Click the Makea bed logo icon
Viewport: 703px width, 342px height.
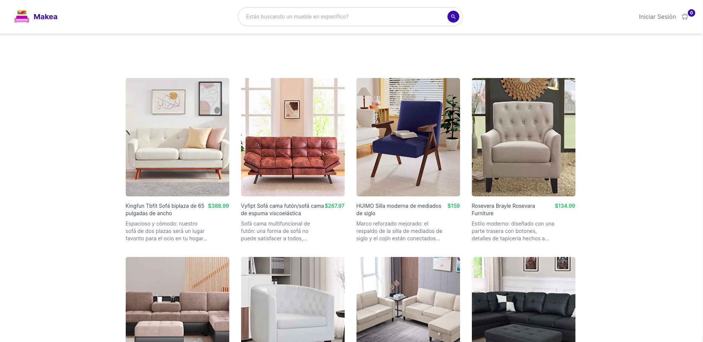click(22, 17)
